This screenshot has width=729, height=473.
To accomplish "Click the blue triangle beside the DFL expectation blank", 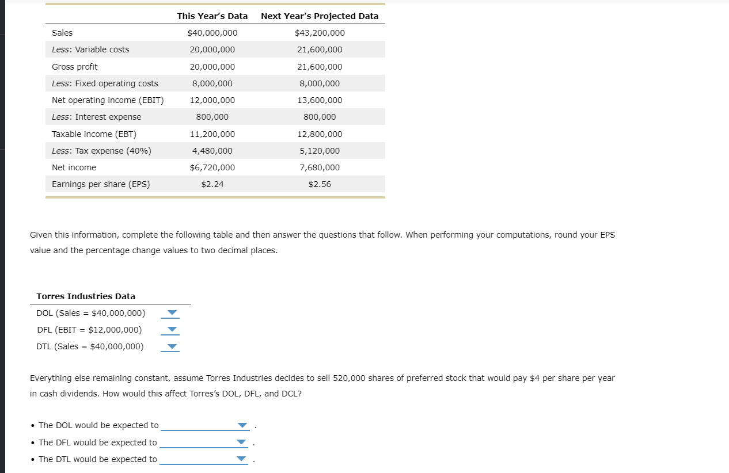I will 241,442.
